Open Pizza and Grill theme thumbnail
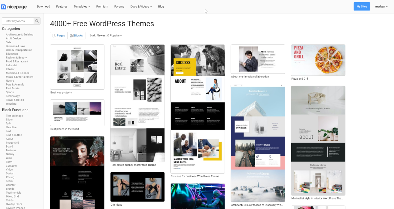Viewport: 394px width, 209px height. pos(318,60)
